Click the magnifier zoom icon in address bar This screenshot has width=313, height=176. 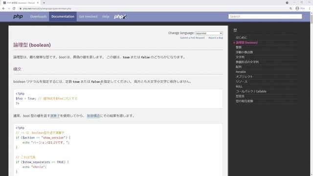click(291, 9)
